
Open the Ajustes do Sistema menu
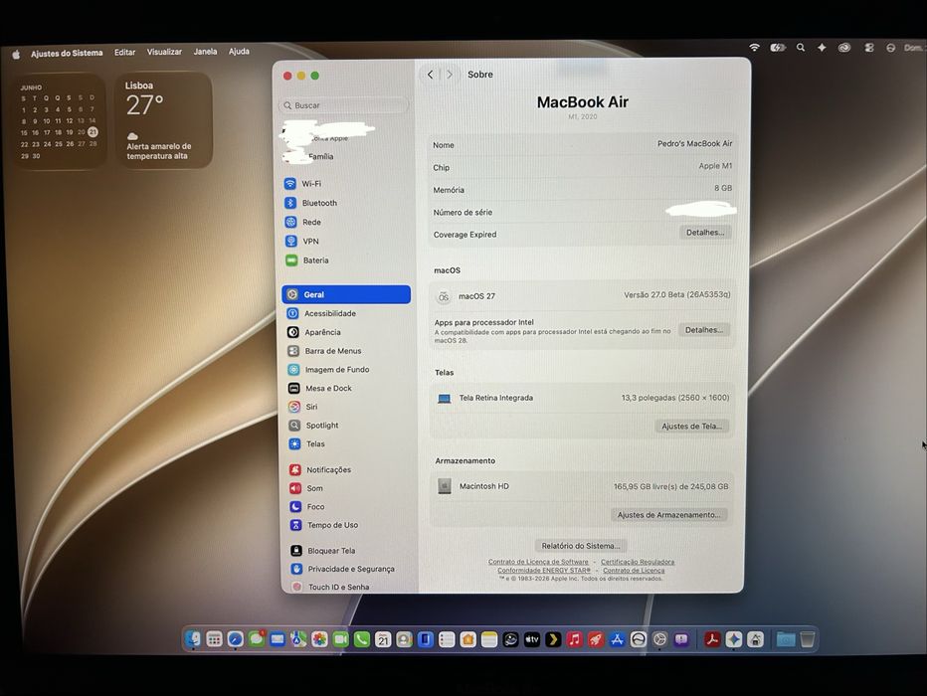(x=67, y=53)
